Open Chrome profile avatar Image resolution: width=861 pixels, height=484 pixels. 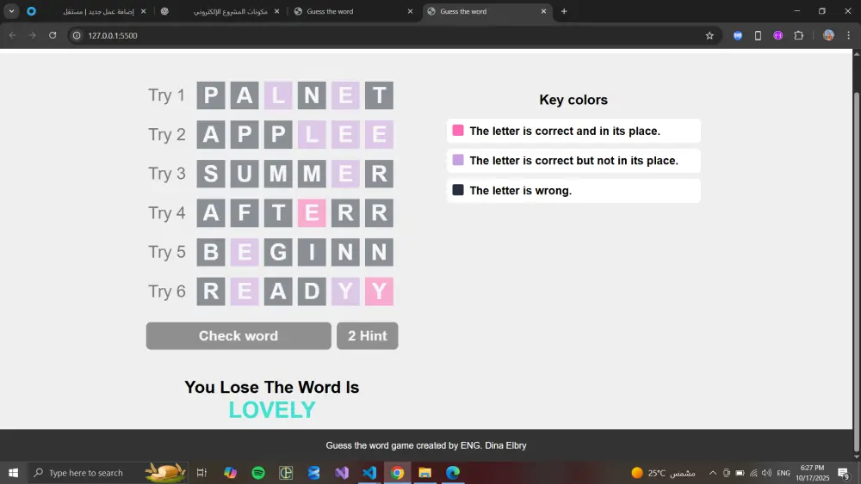coord(828,35)
